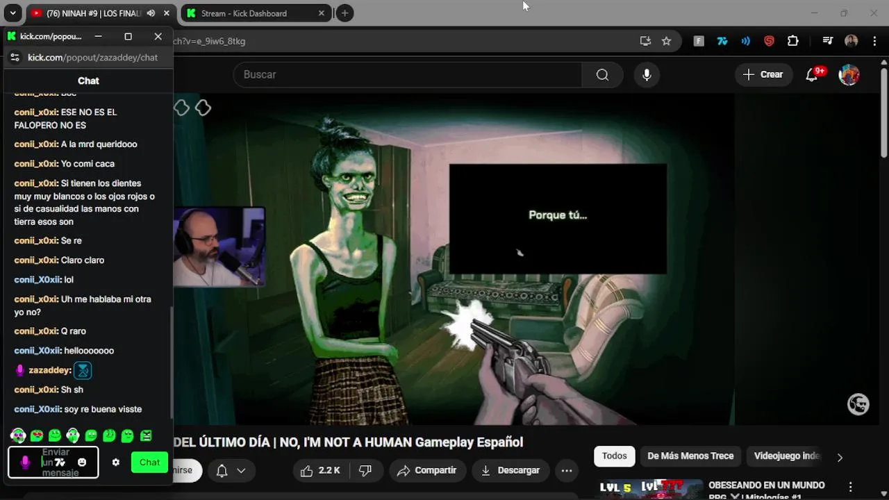Open popout site info icon beside kick.com URL
The width and height of the screenshot is (889, 500).
(15, 58)
